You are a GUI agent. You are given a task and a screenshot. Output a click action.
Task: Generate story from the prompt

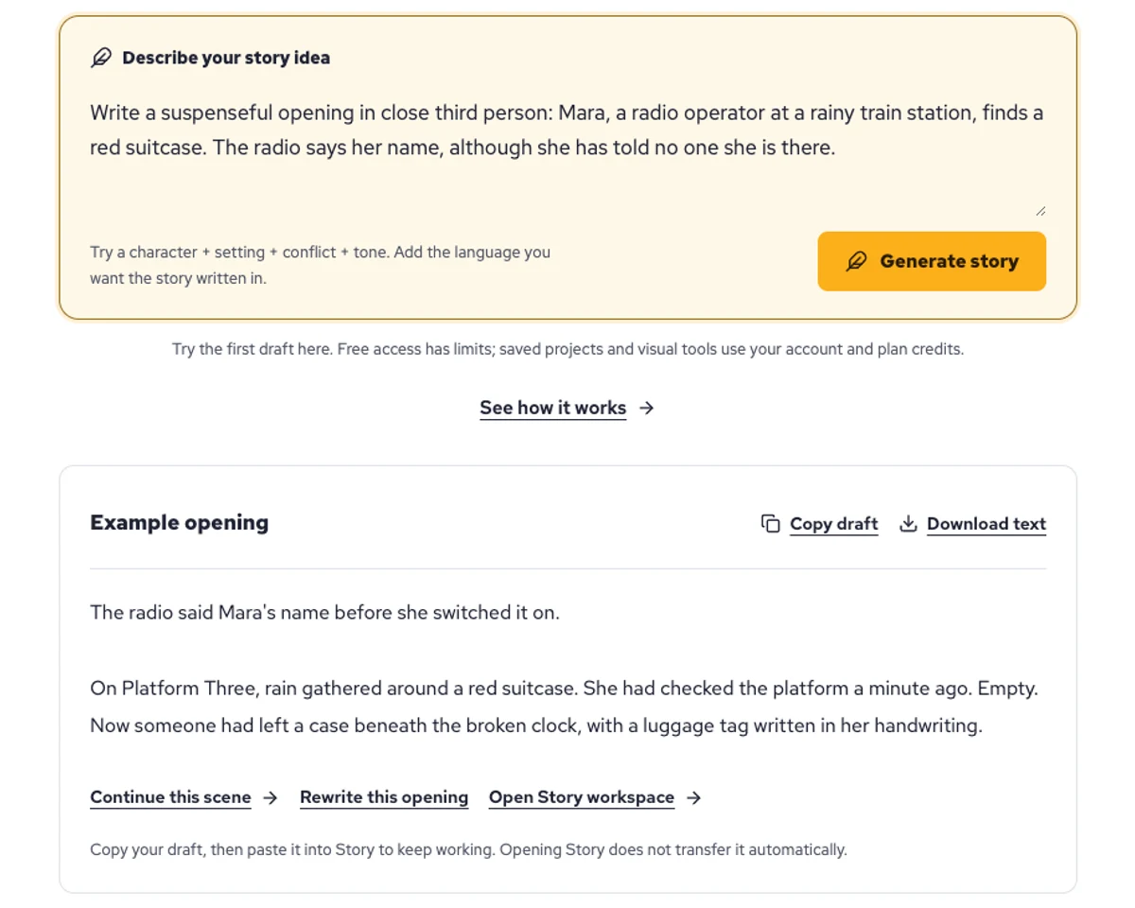click(x=932, y=261)
